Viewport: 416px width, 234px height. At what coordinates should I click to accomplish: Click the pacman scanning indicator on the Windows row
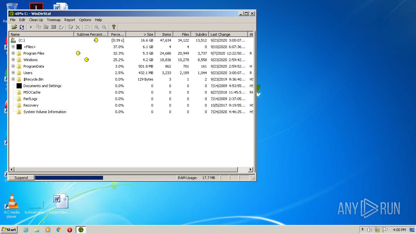86,60
